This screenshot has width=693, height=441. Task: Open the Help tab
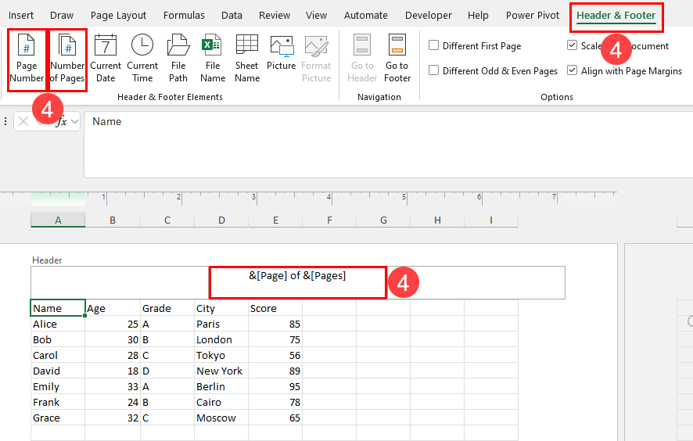(x=478, y=16)
